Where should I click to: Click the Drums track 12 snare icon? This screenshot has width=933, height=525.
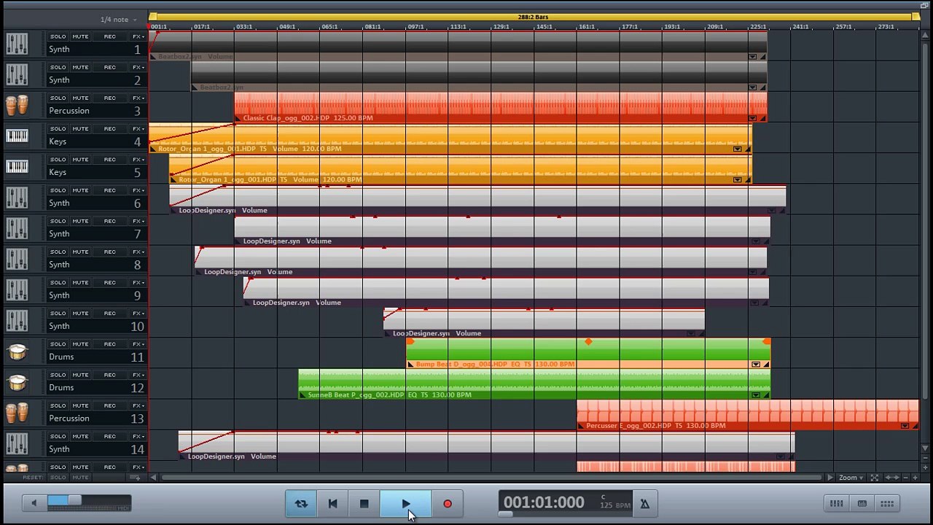point(17,383)
